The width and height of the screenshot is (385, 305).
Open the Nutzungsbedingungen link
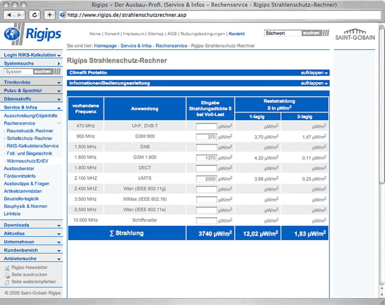[x=203, y=34]
